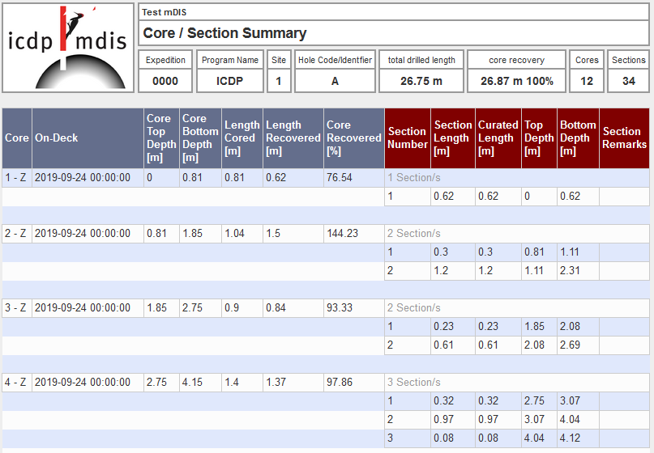Click the 'Core' column header

(17, 138)
